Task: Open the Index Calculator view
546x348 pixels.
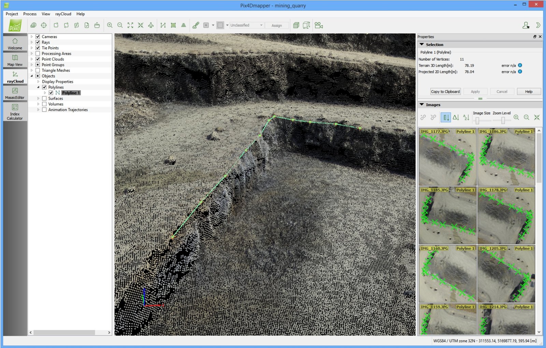Action: coord(15,112)
